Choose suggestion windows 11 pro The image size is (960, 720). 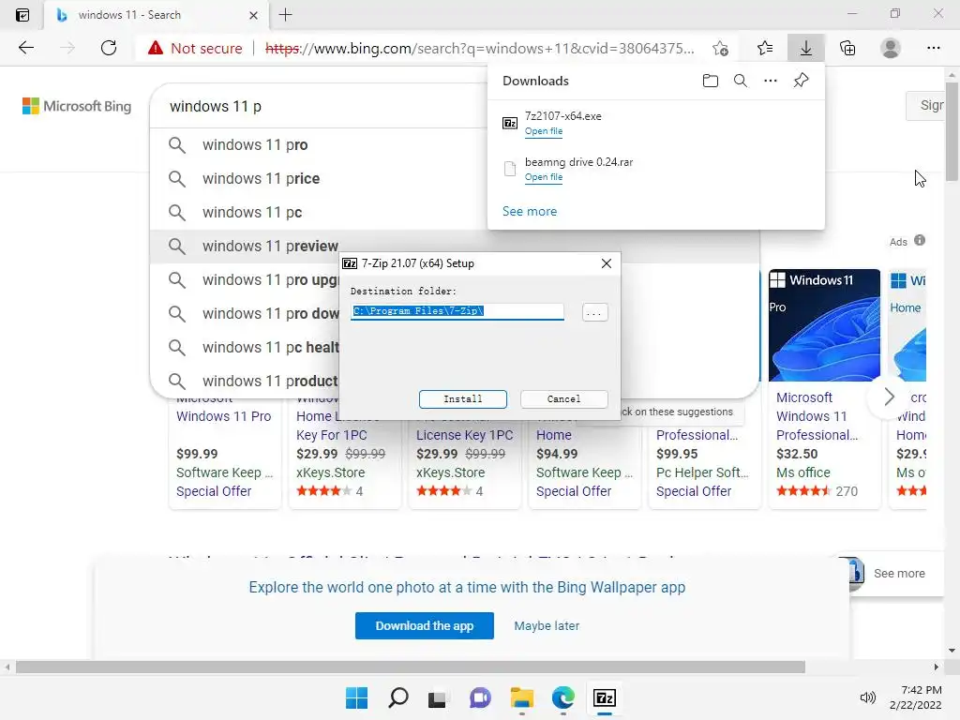255,145
